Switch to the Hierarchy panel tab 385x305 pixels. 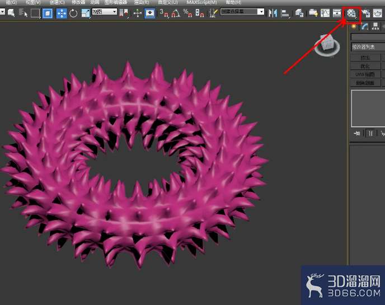pyautogui.click(x=375, y=26)
